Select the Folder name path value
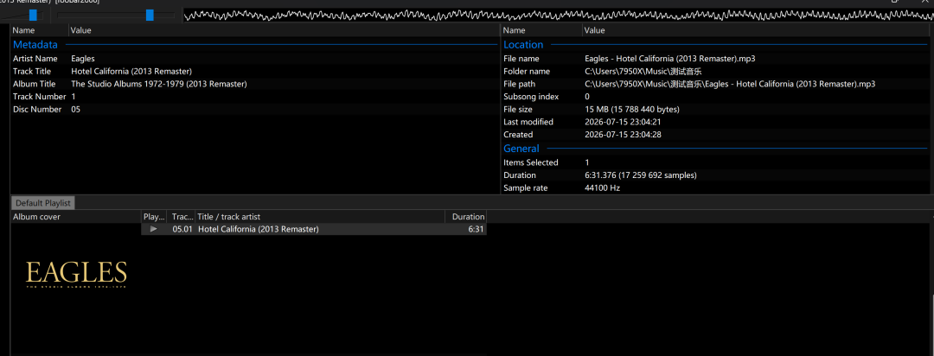 643,72
